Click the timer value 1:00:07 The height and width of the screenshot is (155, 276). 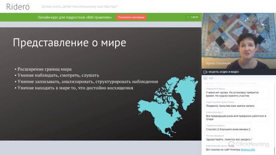tap(194, 17)
